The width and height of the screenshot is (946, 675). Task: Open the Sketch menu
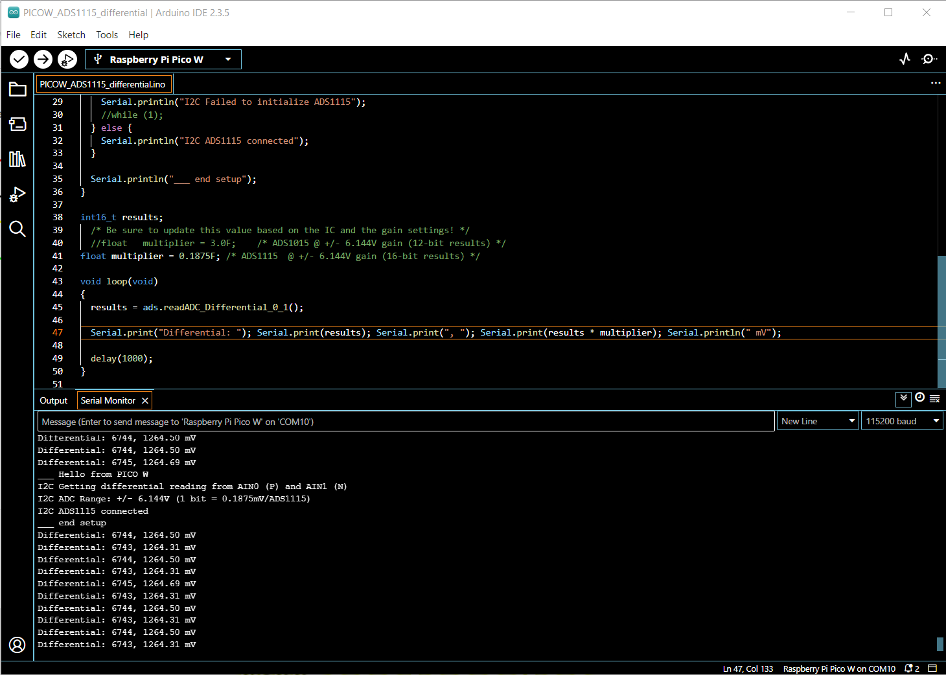71,35
